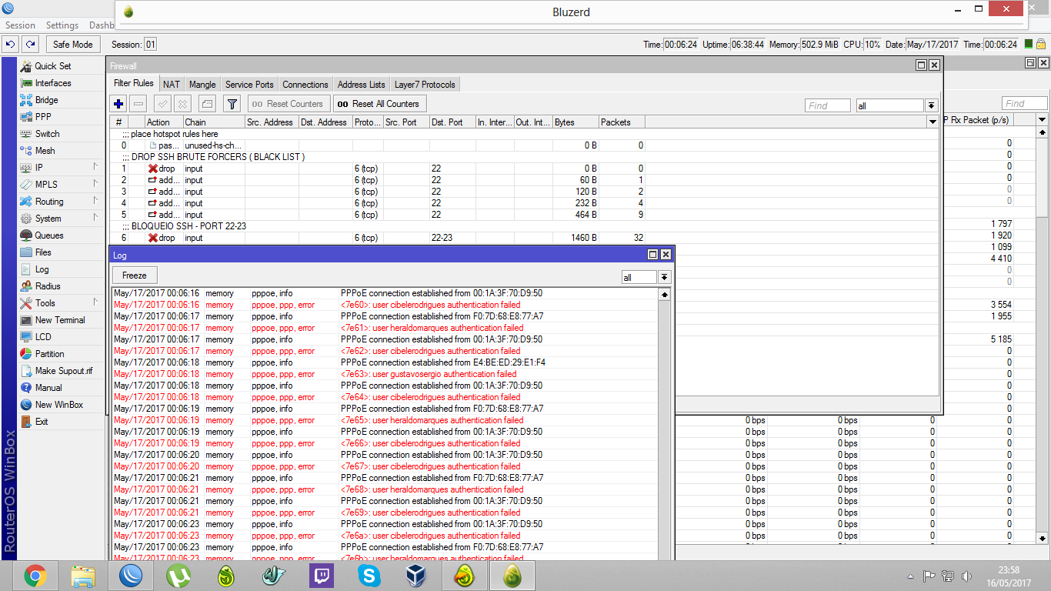The image size is (1051, 591).
Task: Open Radius from the sidebar
Action: click(48, 286)
